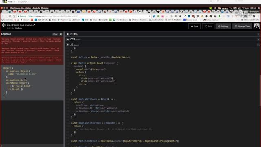The height and width of the screenshot is (147, 261).
Task: Click the CSS editor panel title
Action: point(73,39)
